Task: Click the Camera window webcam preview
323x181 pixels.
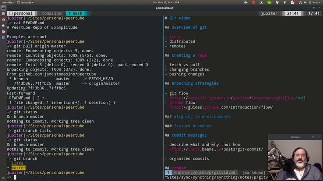Action: [295, 160]
